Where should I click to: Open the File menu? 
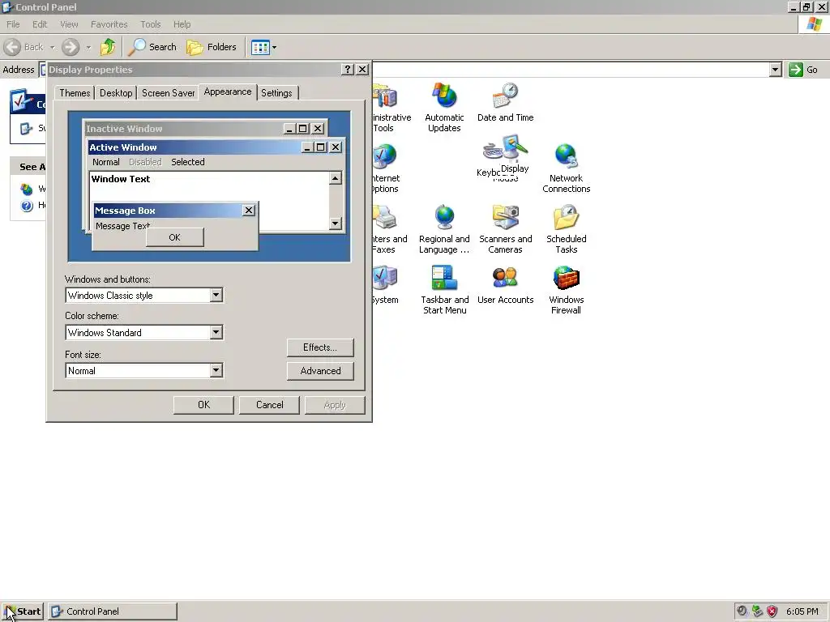click(13, 24)
